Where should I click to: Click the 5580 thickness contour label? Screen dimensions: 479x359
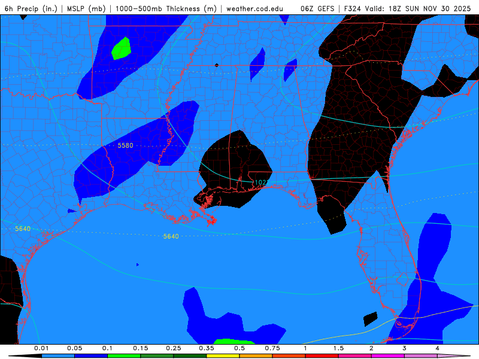pos(125,145)
